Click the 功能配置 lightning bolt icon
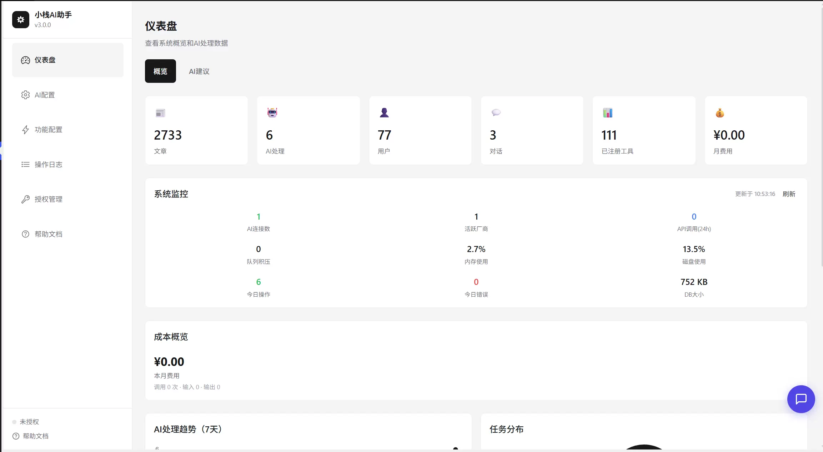This screenshot has width=823, height=452. pos(25,130)
